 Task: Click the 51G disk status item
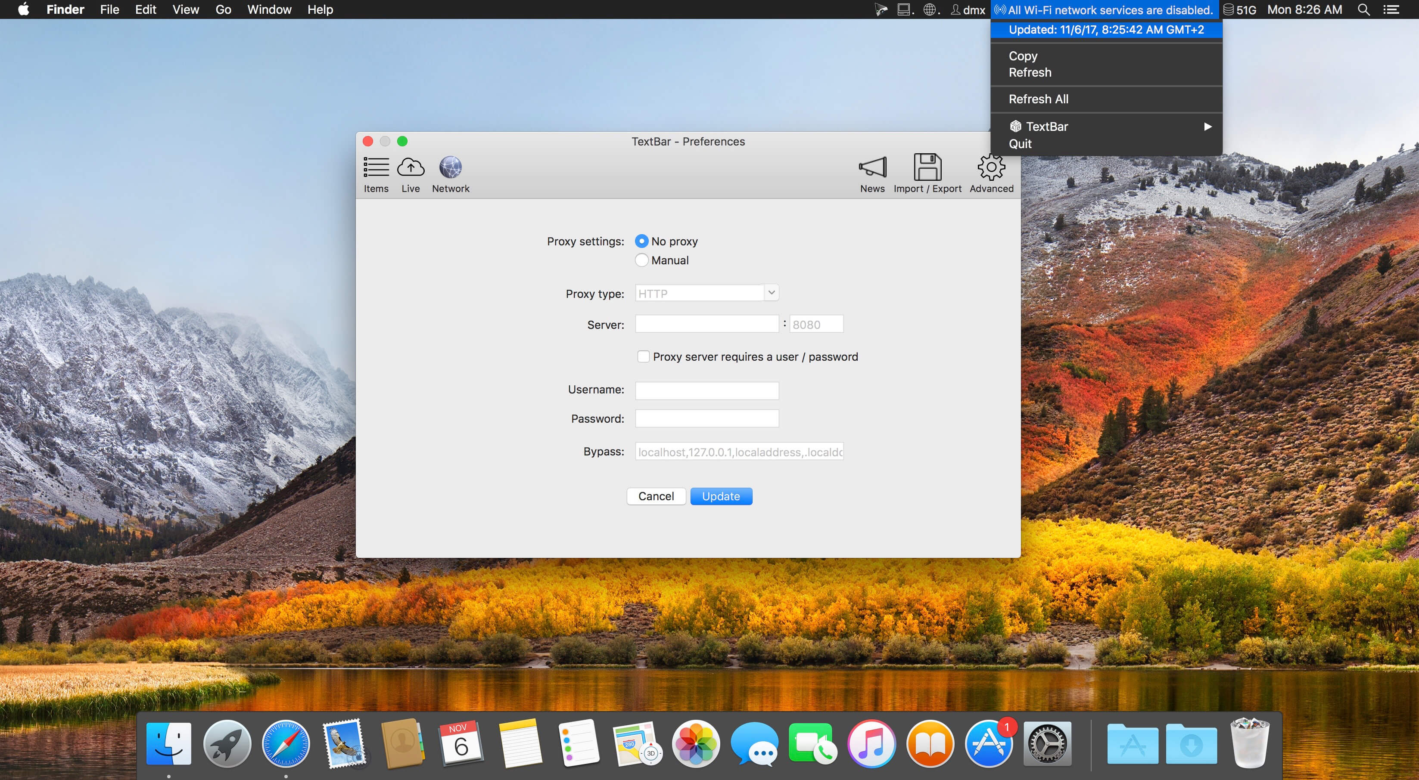pyautogui.click(x=1239, y=9)
